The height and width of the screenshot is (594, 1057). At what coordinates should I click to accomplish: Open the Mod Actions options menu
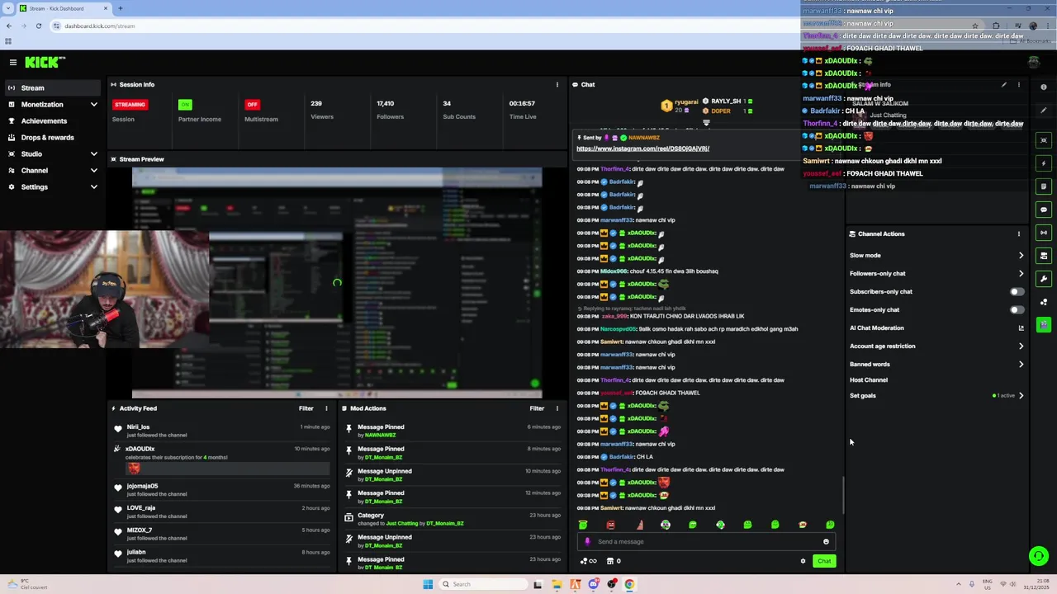(x=557, y=408)
